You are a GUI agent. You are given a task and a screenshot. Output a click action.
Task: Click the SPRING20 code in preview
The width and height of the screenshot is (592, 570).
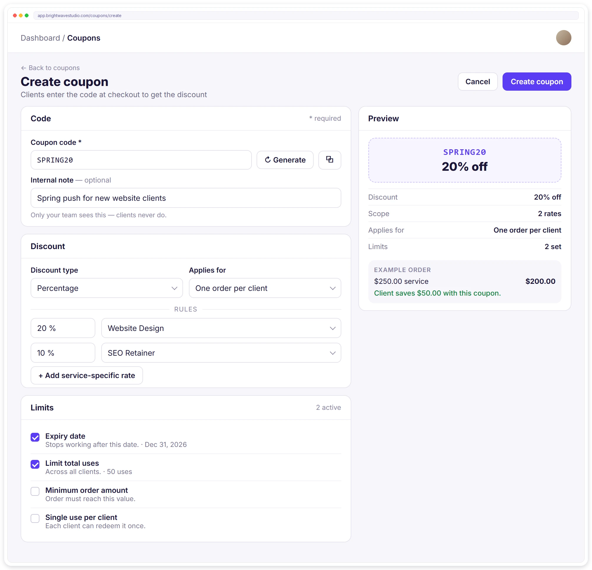pyautogui.click(x=465, y=152)
